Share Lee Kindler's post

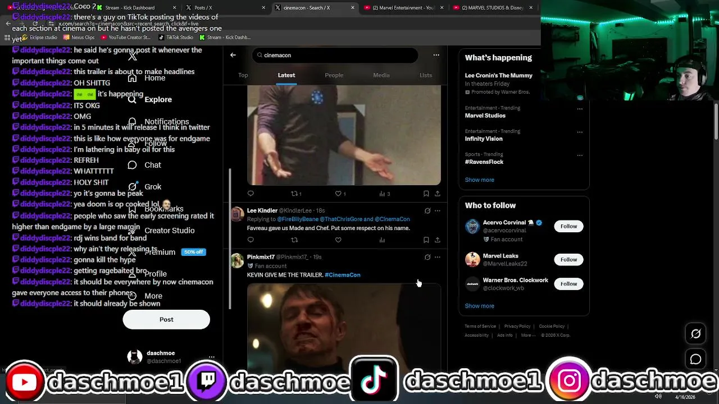click(x=438, y=240)
